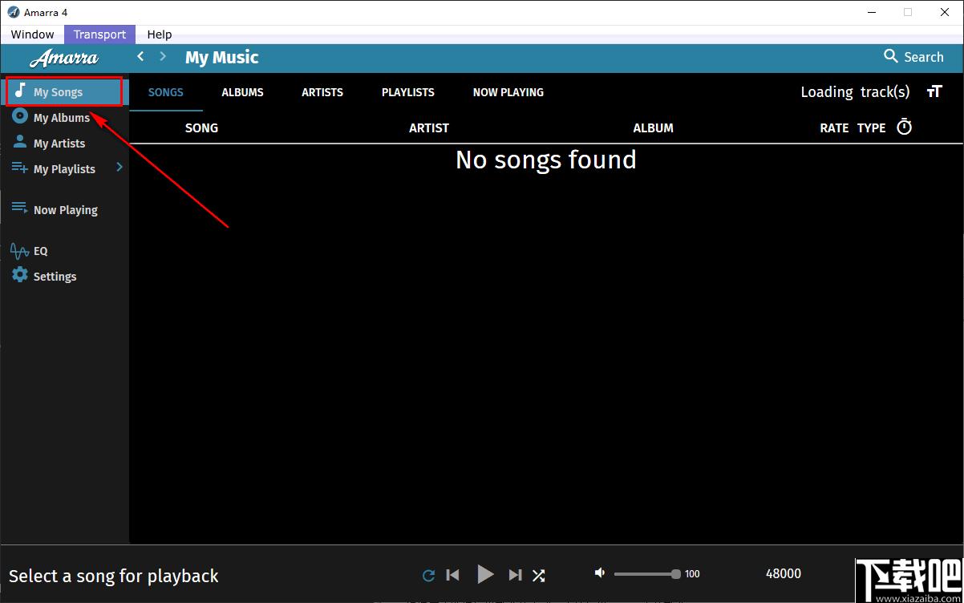The height and width of the screenshot is (603, 964).
Task: Switch to the PLAYLISTS tab
Action: click(408, 92)
